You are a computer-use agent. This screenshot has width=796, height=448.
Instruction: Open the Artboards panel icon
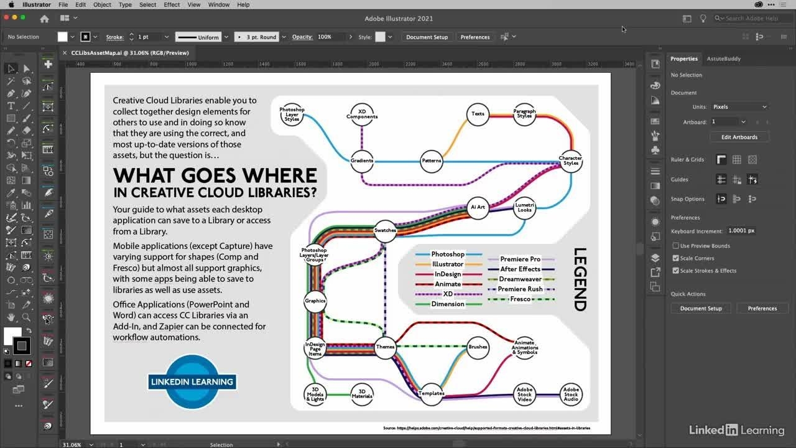(x=655, y=287)
